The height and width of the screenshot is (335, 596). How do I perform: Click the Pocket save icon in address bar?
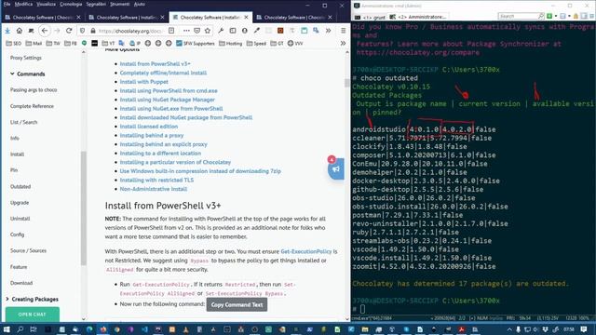coord(196,31)
